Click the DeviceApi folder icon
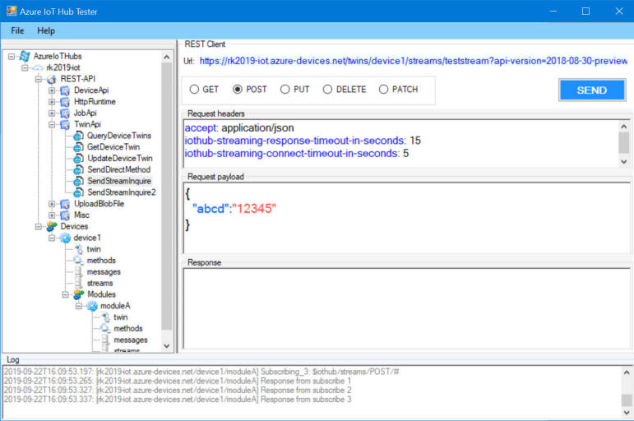This screenshot has height=421, width=634. 65,90
